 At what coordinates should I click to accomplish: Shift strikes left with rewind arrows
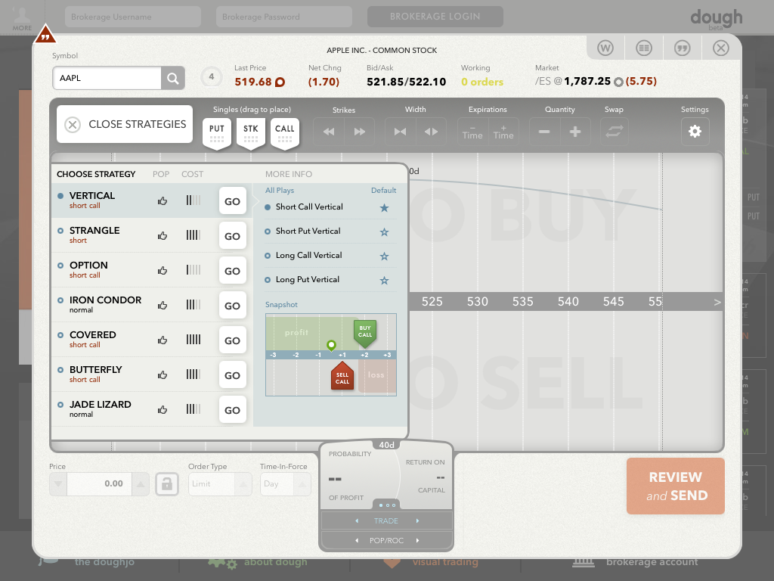[x=329, y=132]
